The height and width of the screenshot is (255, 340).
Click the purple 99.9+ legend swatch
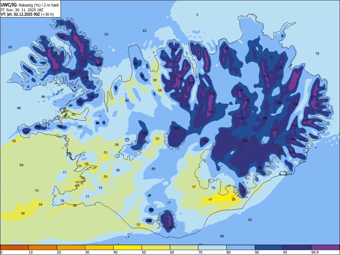pos(325,248)
